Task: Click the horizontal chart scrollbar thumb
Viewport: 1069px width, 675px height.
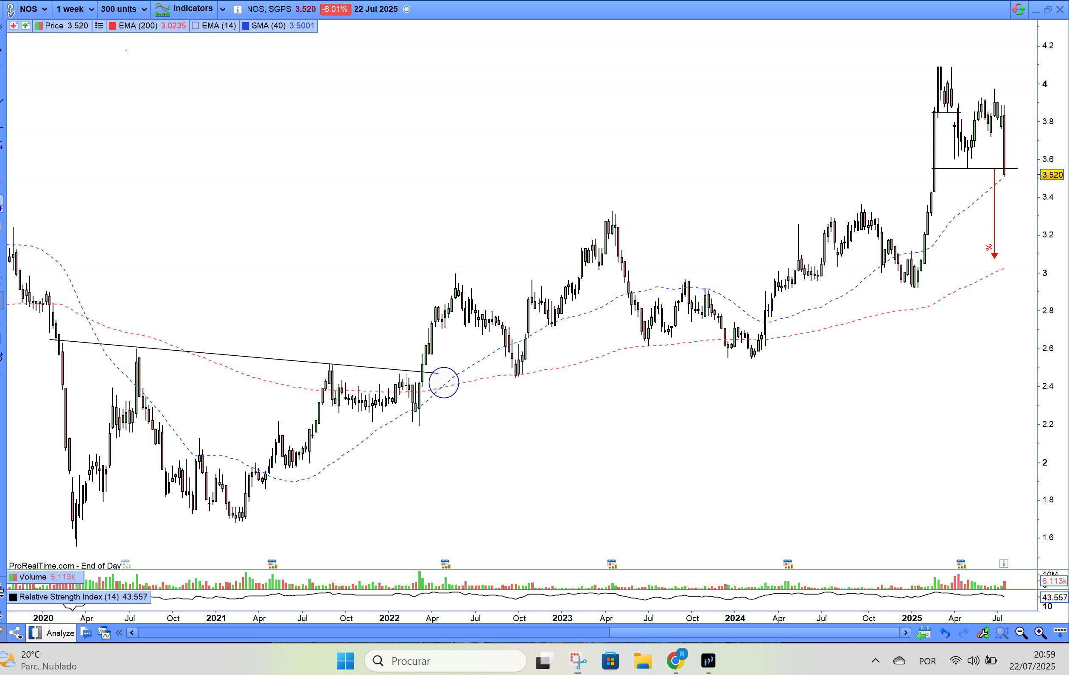Action: [755, 633]
